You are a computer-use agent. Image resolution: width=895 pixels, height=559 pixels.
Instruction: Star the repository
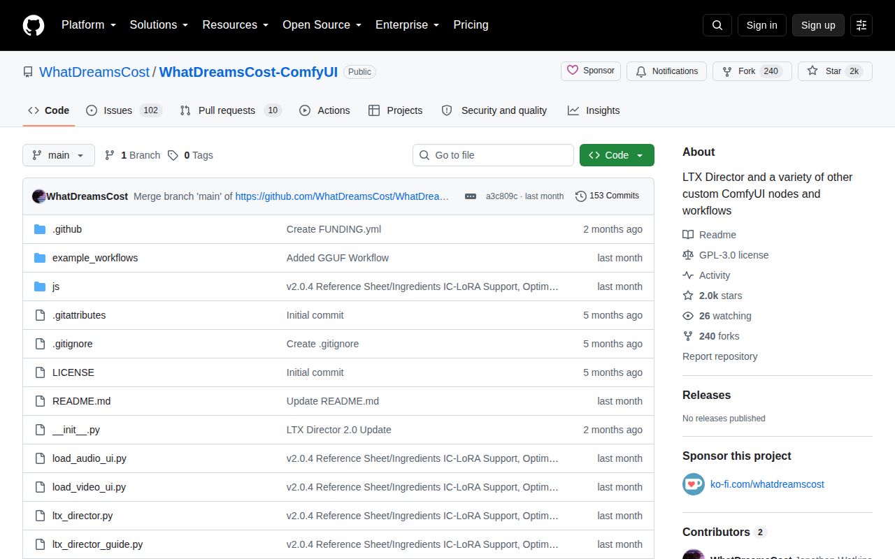[835, 71]
